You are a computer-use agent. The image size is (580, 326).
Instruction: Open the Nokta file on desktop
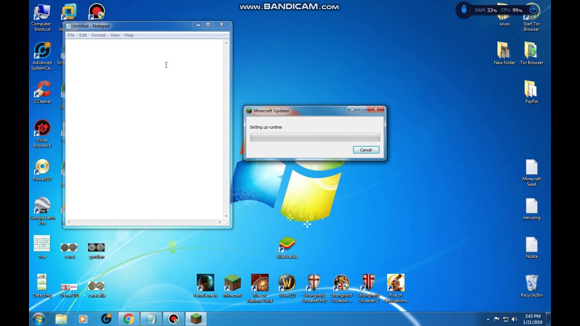(x=532, y=248)
